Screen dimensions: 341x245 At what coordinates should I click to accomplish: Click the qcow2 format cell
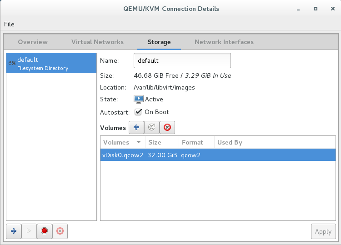[x=191, y=155]
